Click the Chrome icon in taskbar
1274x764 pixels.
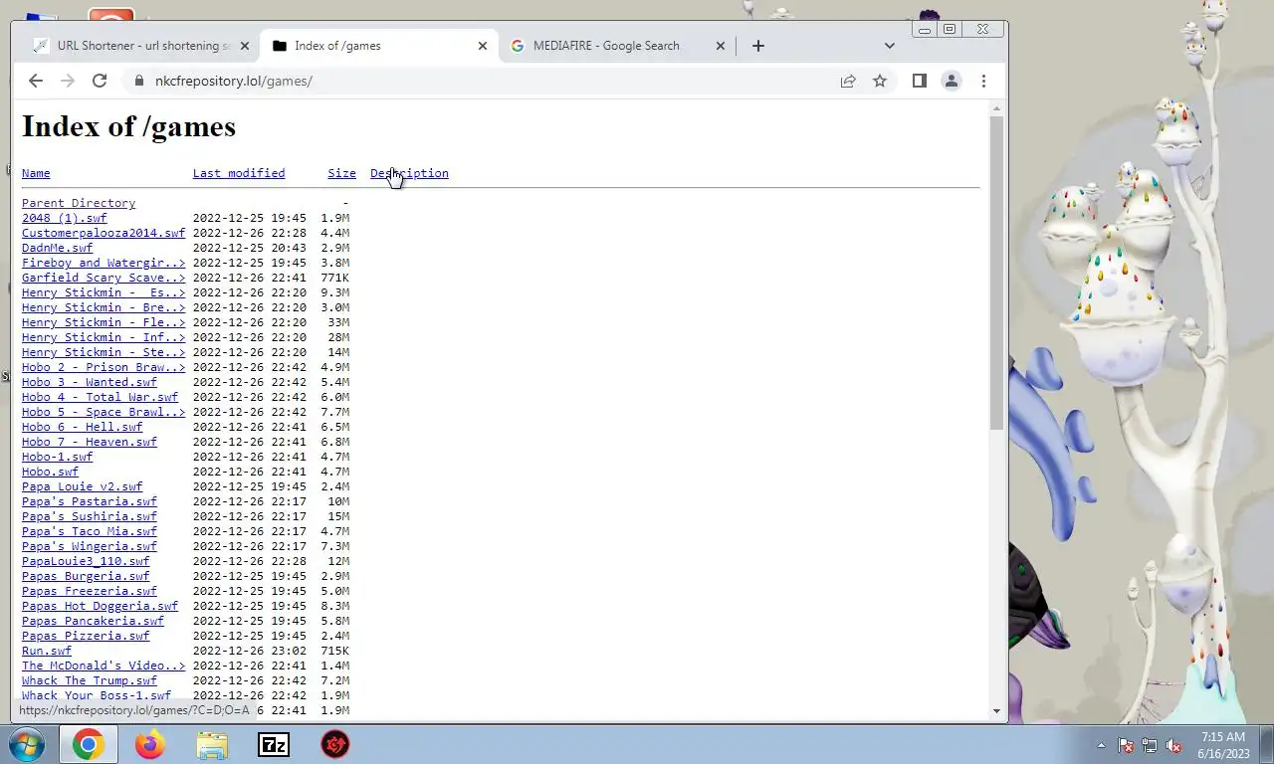tap(88, 744)
